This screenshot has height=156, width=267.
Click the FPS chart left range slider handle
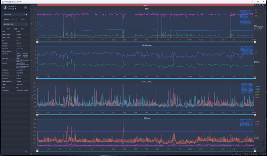(37, 42)
